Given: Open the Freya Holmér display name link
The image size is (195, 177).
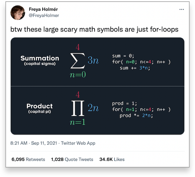Looking at the screenshot, I should pos(43,9).
